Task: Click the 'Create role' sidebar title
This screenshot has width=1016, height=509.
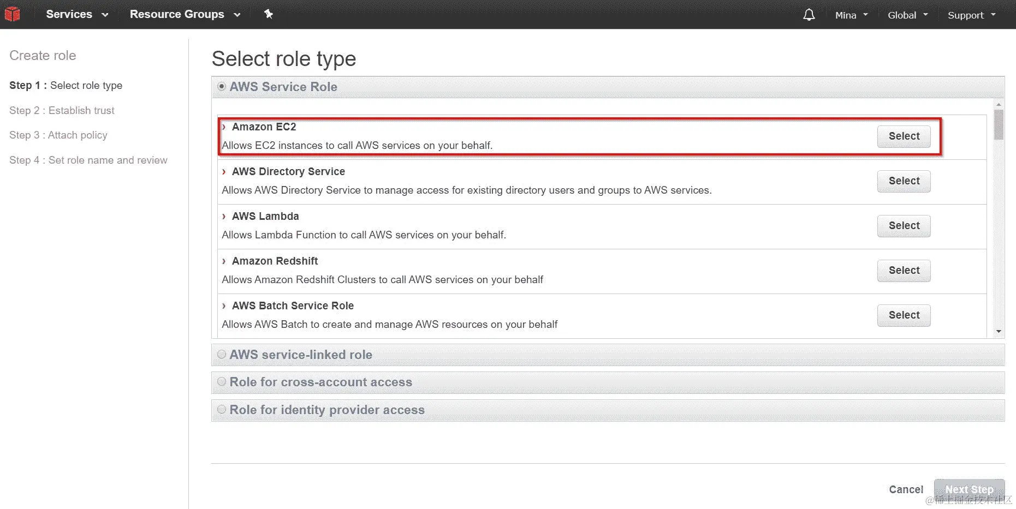Action: tap(43, 56)
